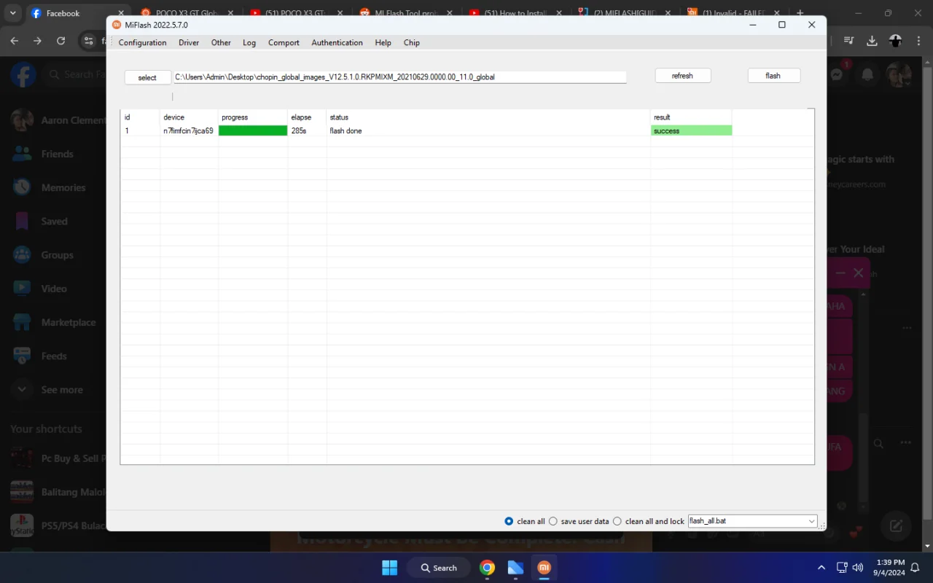Switch to "MI Flash Tool prob" tab

point(406,13)
